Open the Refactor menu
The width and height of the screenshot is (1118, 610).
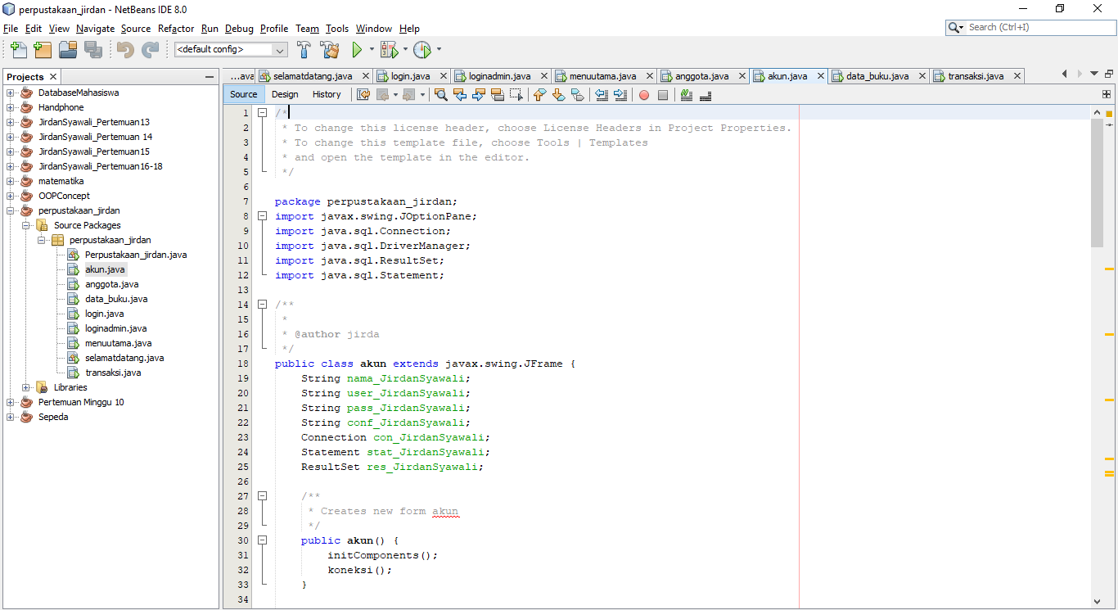pos(175,29)
